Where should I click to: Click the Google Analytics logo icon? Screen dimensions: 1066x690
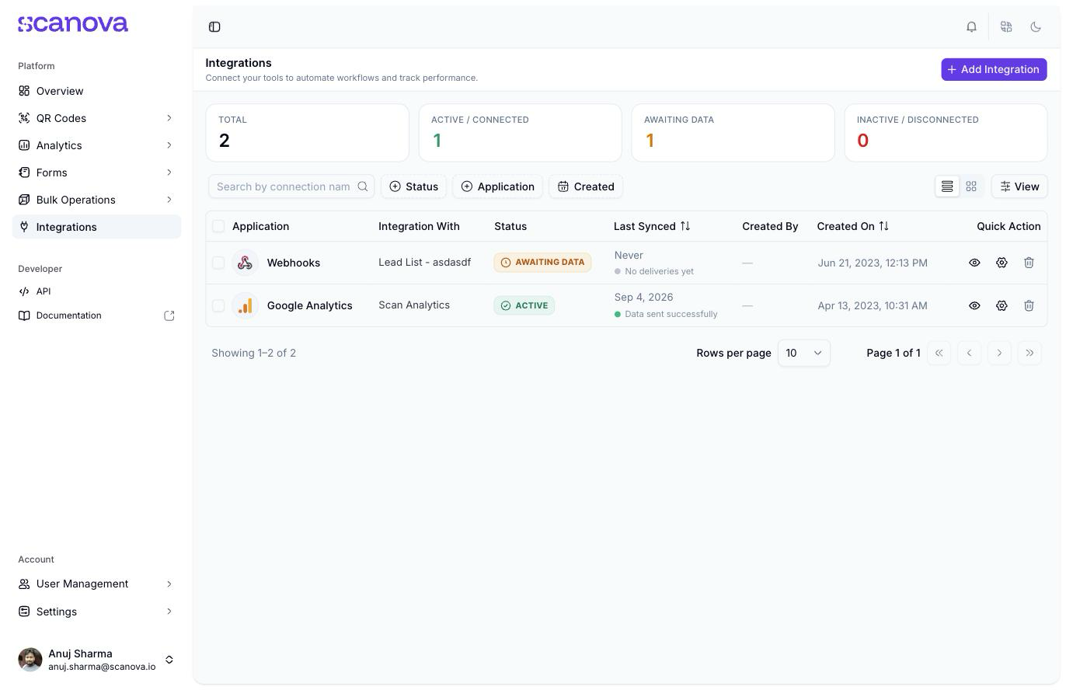245,305
